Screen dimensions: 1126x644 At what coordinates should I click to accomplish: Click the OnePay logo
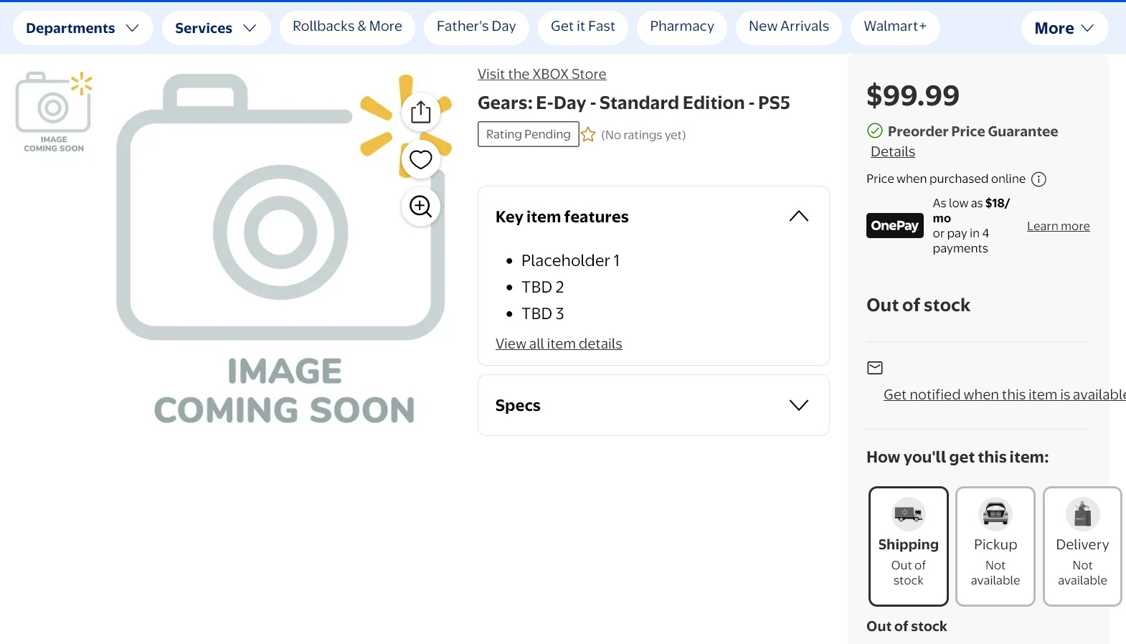[x=894, y=225]
